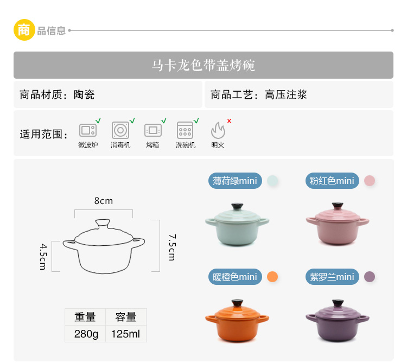
Task: Click the sterilizer (消毒机) icon
Action: [x=120, y=130]
